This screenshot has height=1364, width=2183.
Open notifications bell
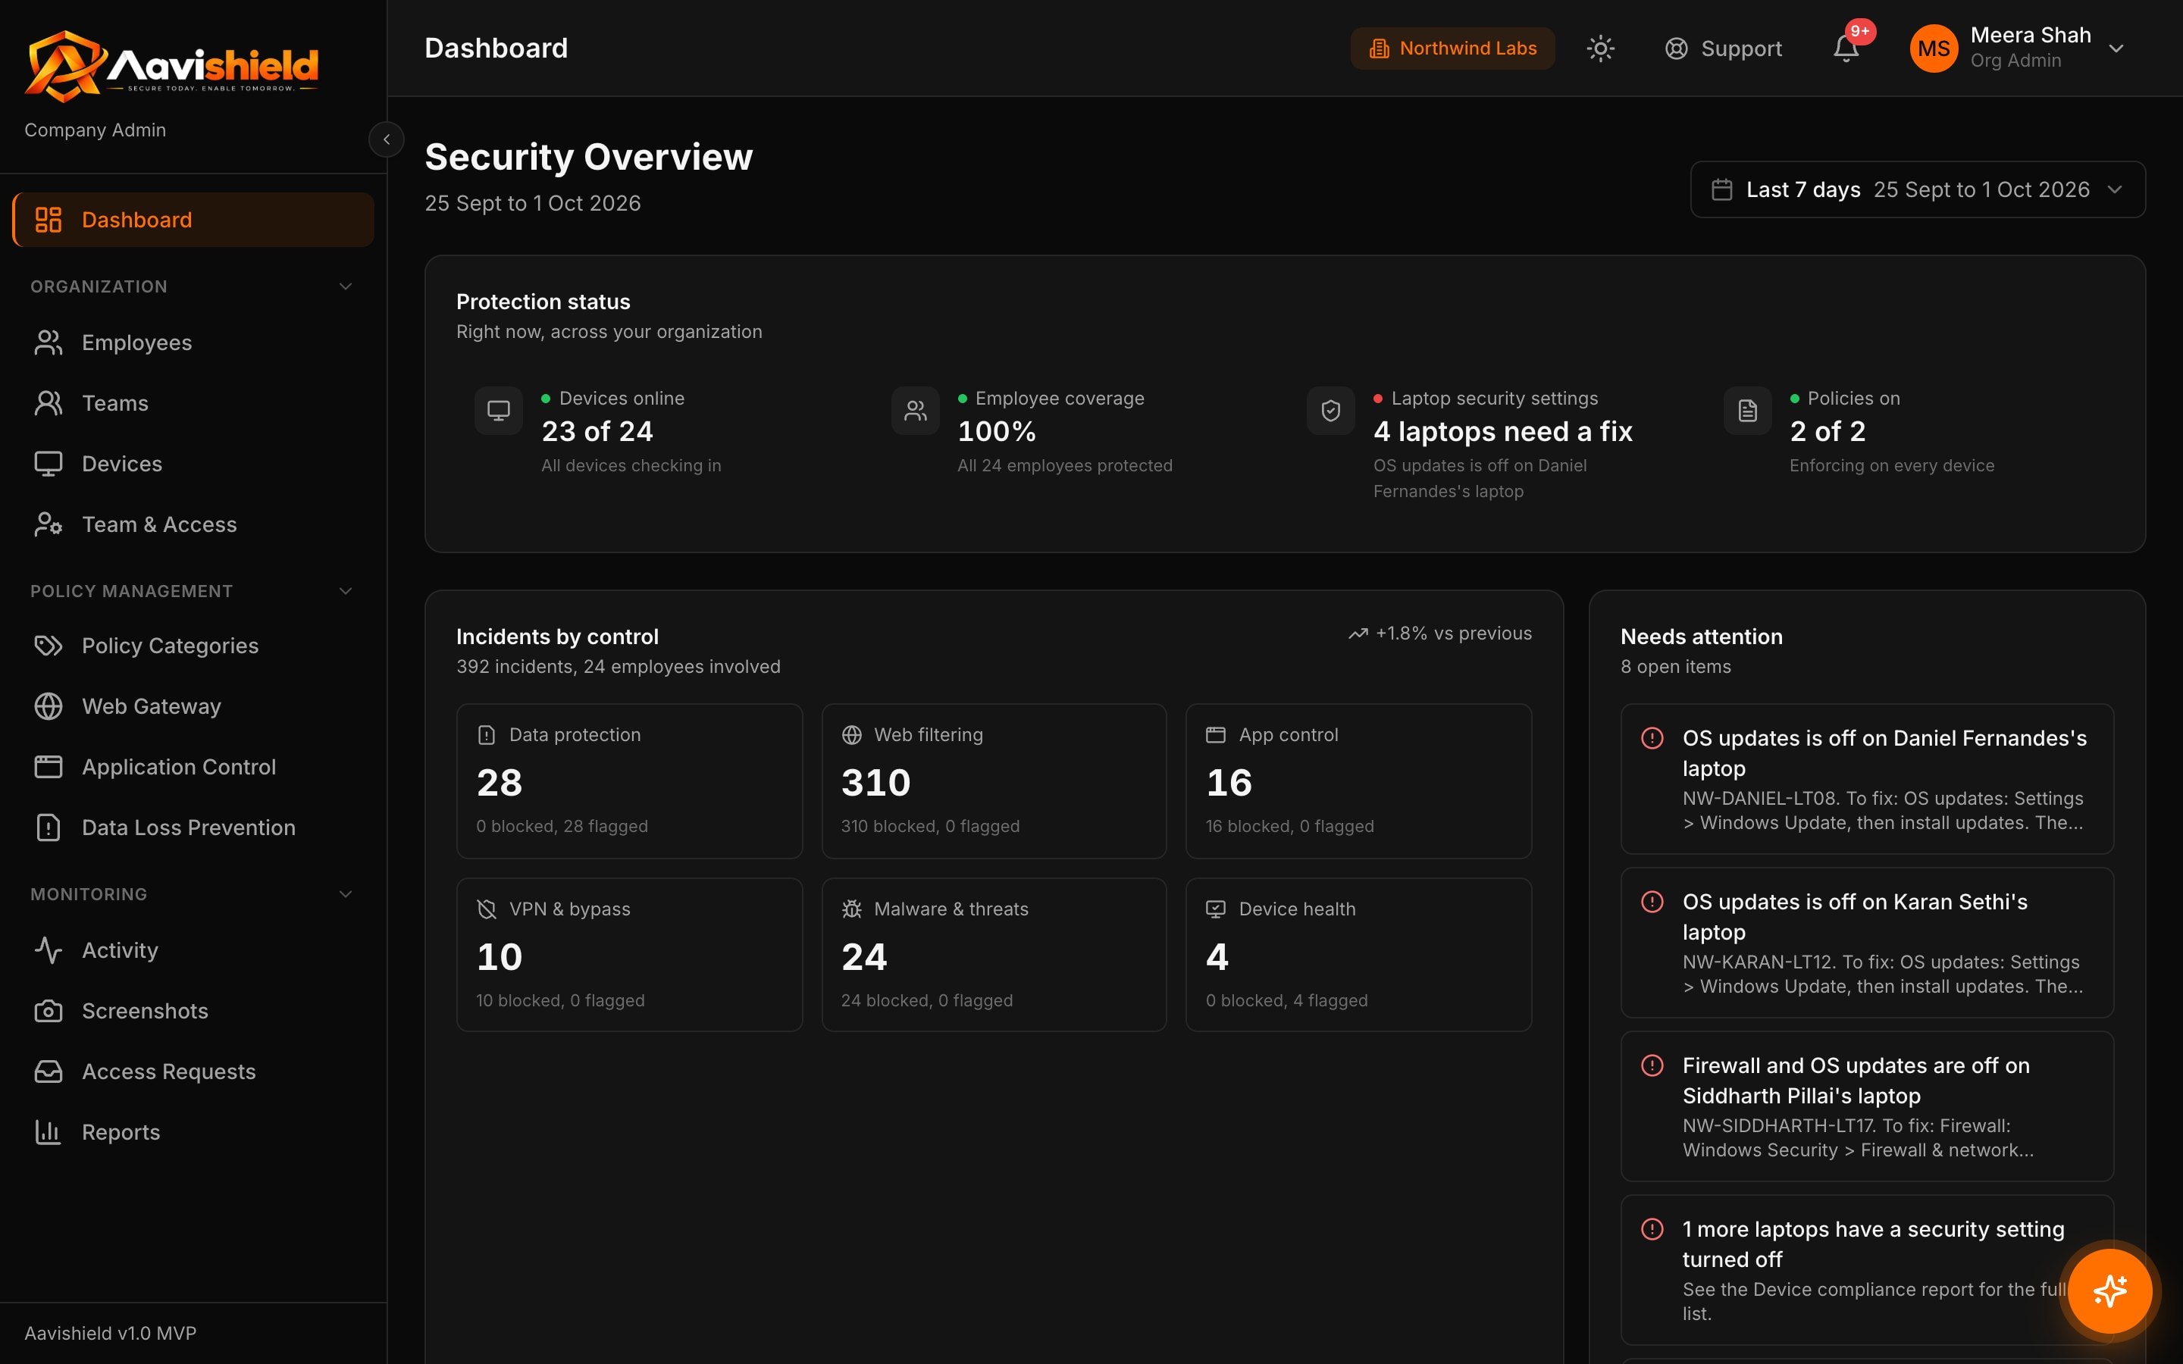[1846, 48]
